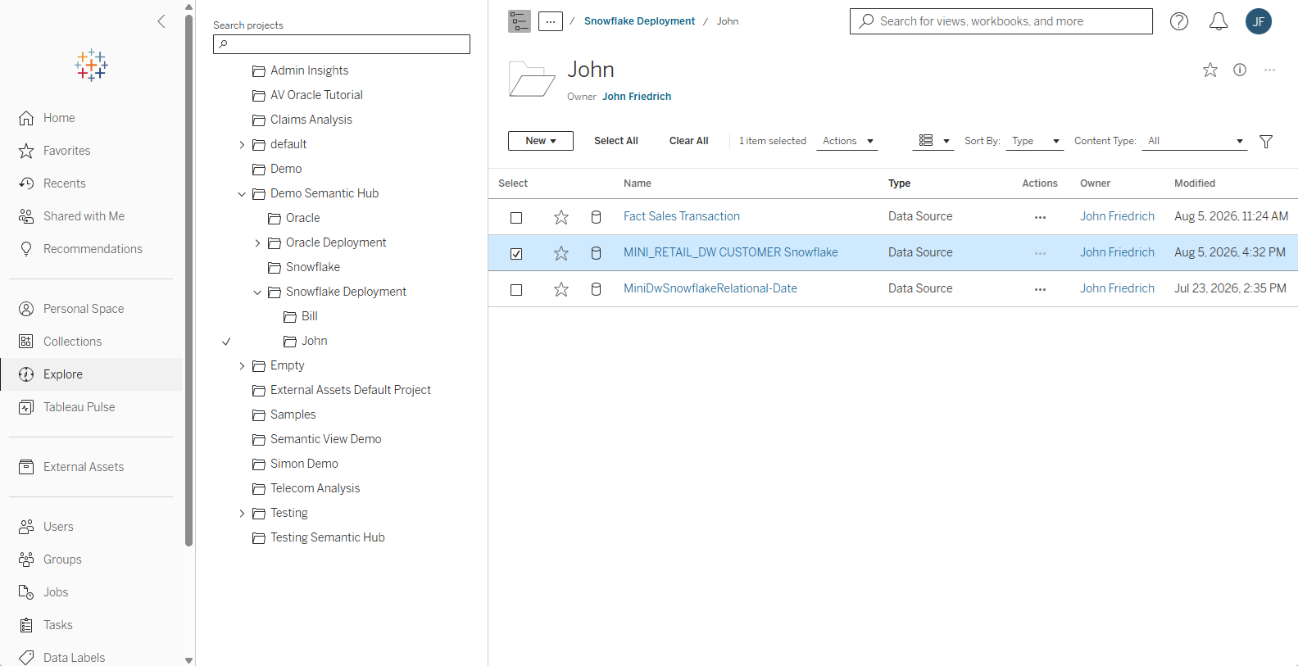Open actions menu for MINI_RETAIL_DW CUSTOMER Snowflake
The width and height of the screenshot is (1298, 666).
point(1040,253)
